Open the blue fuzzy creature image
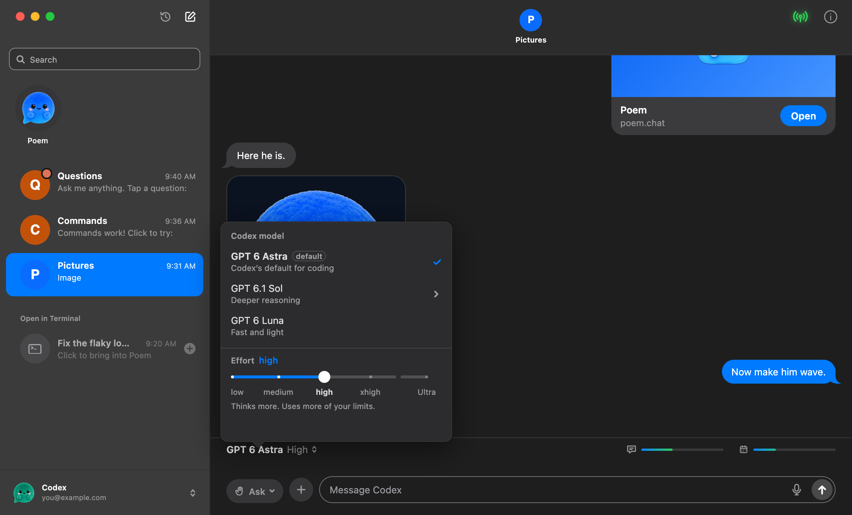Image resolution: width=852 pixels, height=515 pixels. (x=316, y=199)
